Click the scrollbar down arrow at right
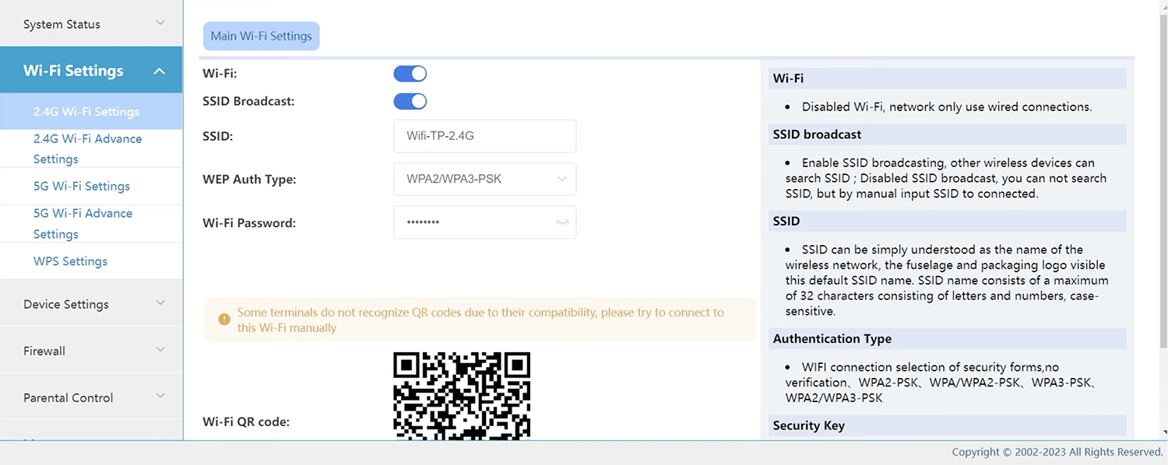This screenshot has width=1168, height=465. coord(1163,432)
